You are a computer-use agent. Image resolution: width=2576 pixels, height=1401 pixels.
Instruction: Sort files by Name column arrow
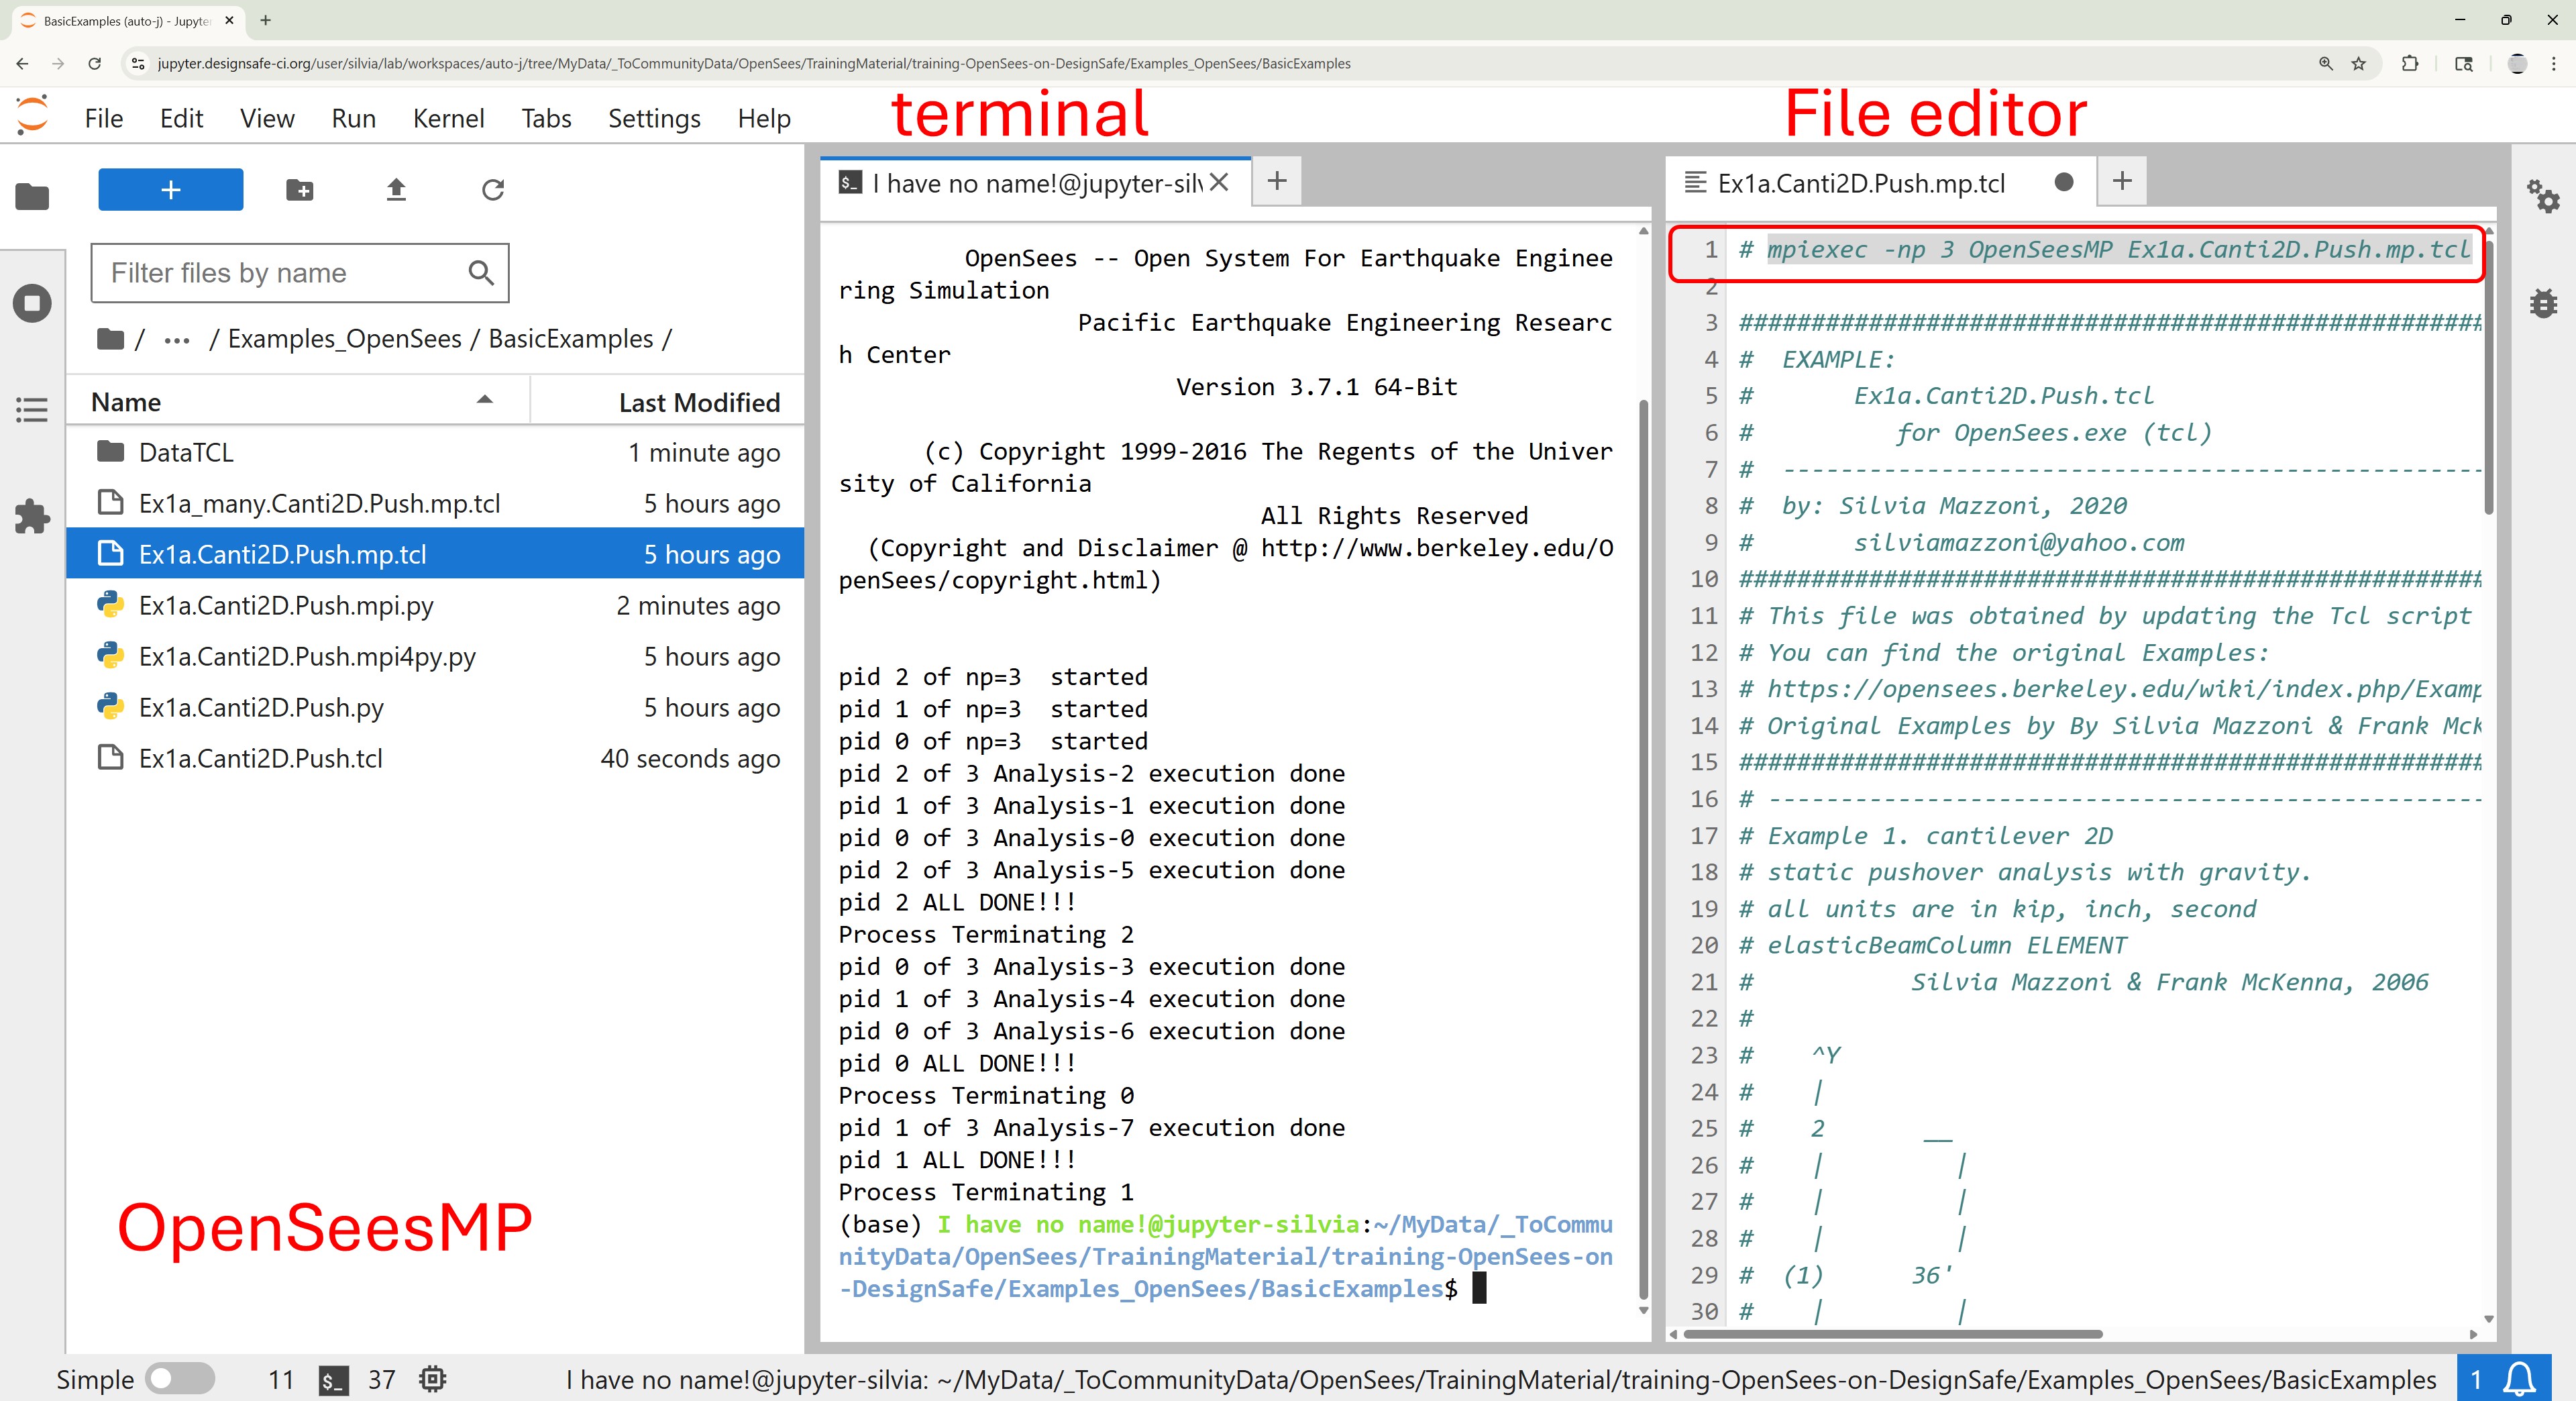click(485, 400)
